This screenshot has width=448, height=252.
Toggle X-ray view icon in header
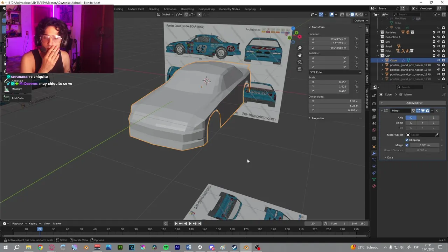pyautogui.click(x=342, y=14)
